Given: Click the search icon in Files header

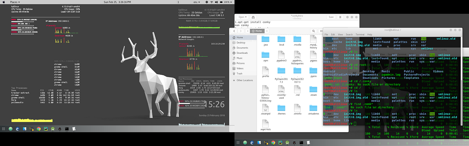Looking at the screenshot, I should (314, 31).
